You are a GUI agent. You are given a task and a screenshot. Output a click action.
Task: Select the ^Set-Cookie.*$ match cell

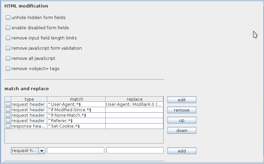coord(76,126)
